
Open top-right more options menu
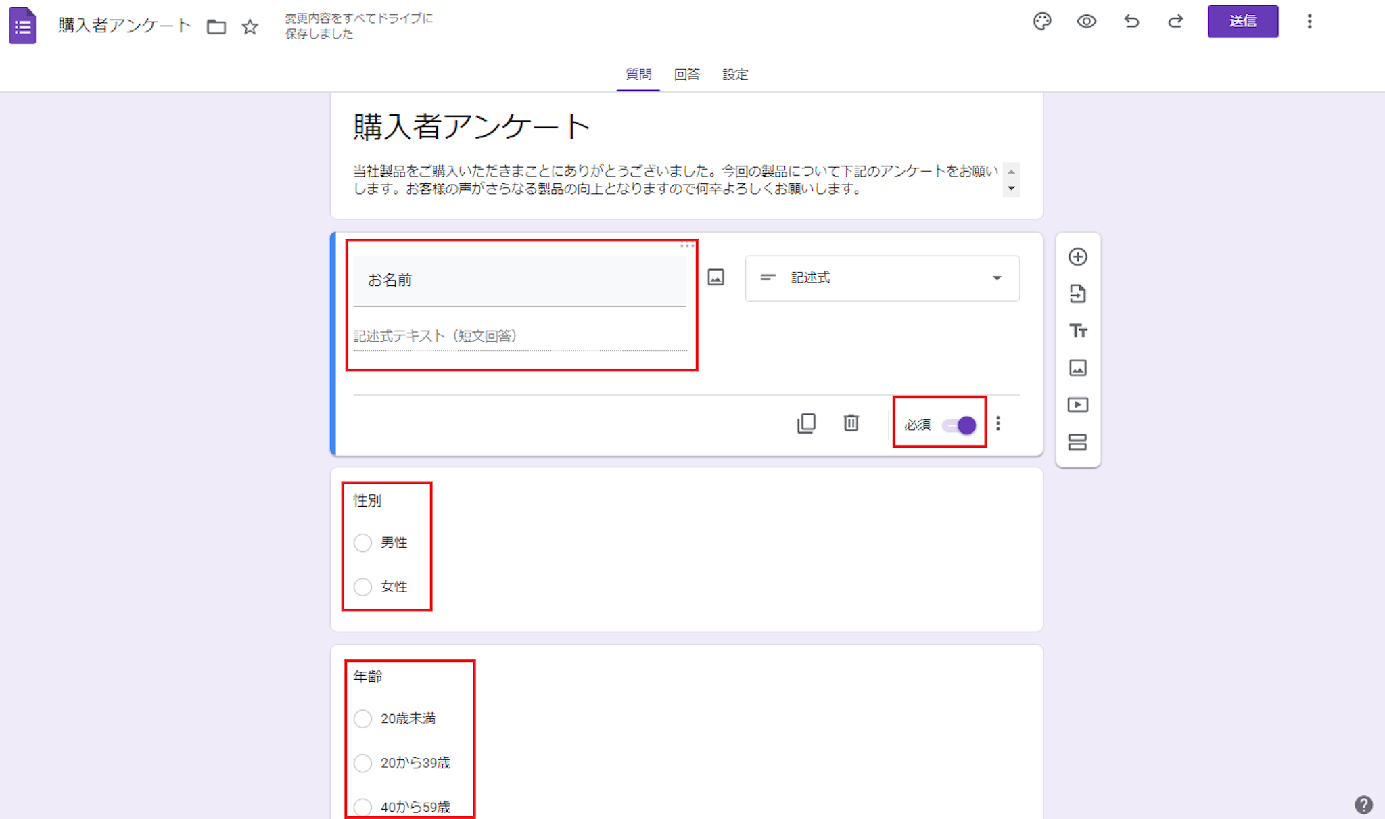1309,22
